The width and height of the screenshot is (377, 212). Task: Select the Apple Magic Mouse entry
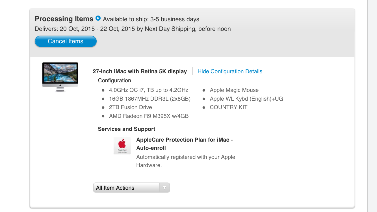[x=234, y=90]
